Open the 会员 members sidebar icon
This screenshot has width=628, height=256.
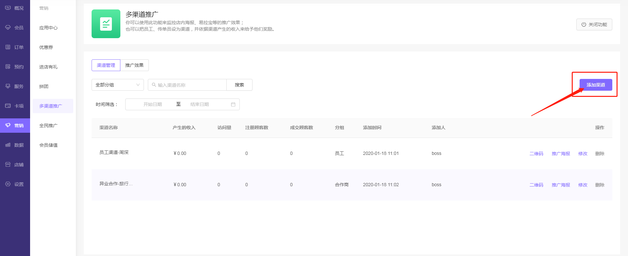click(x=8, y=27)
